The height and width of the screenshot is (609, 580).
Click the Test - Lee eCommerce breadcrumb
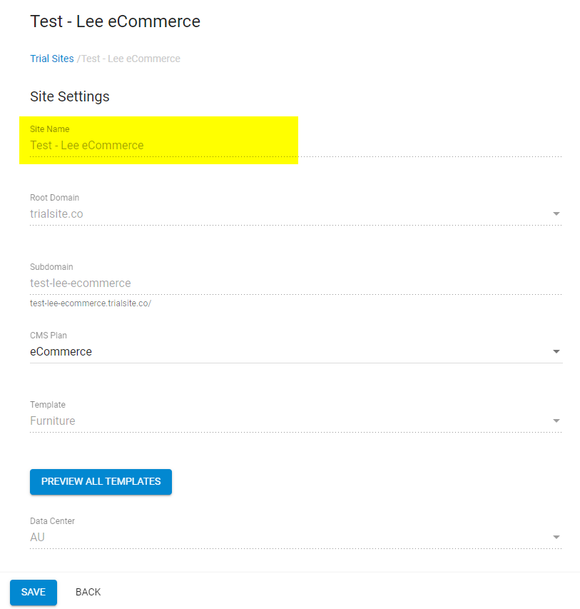pos(131,59)
